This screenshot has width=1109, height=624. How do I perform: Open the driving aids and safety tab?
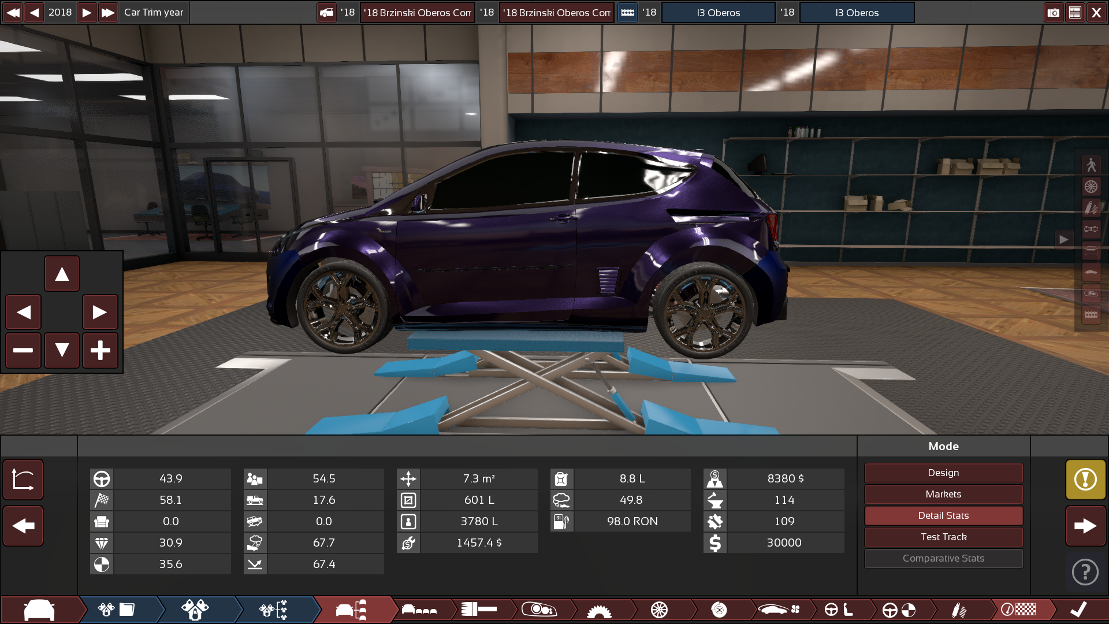(x=899, y=610)
